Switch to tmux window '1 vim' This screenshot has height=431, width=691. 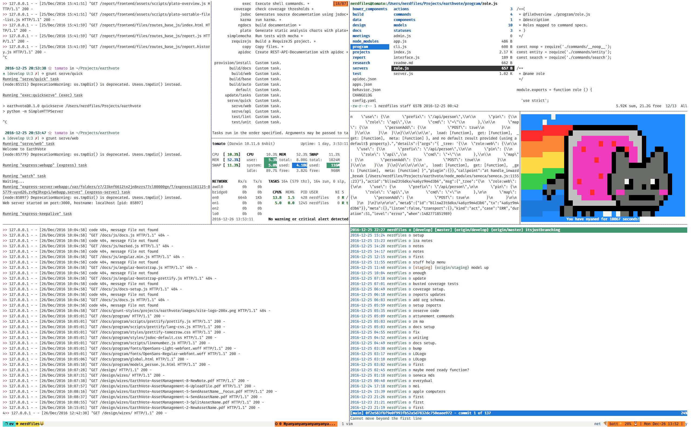pyautogui.click(x=347, y=423)
